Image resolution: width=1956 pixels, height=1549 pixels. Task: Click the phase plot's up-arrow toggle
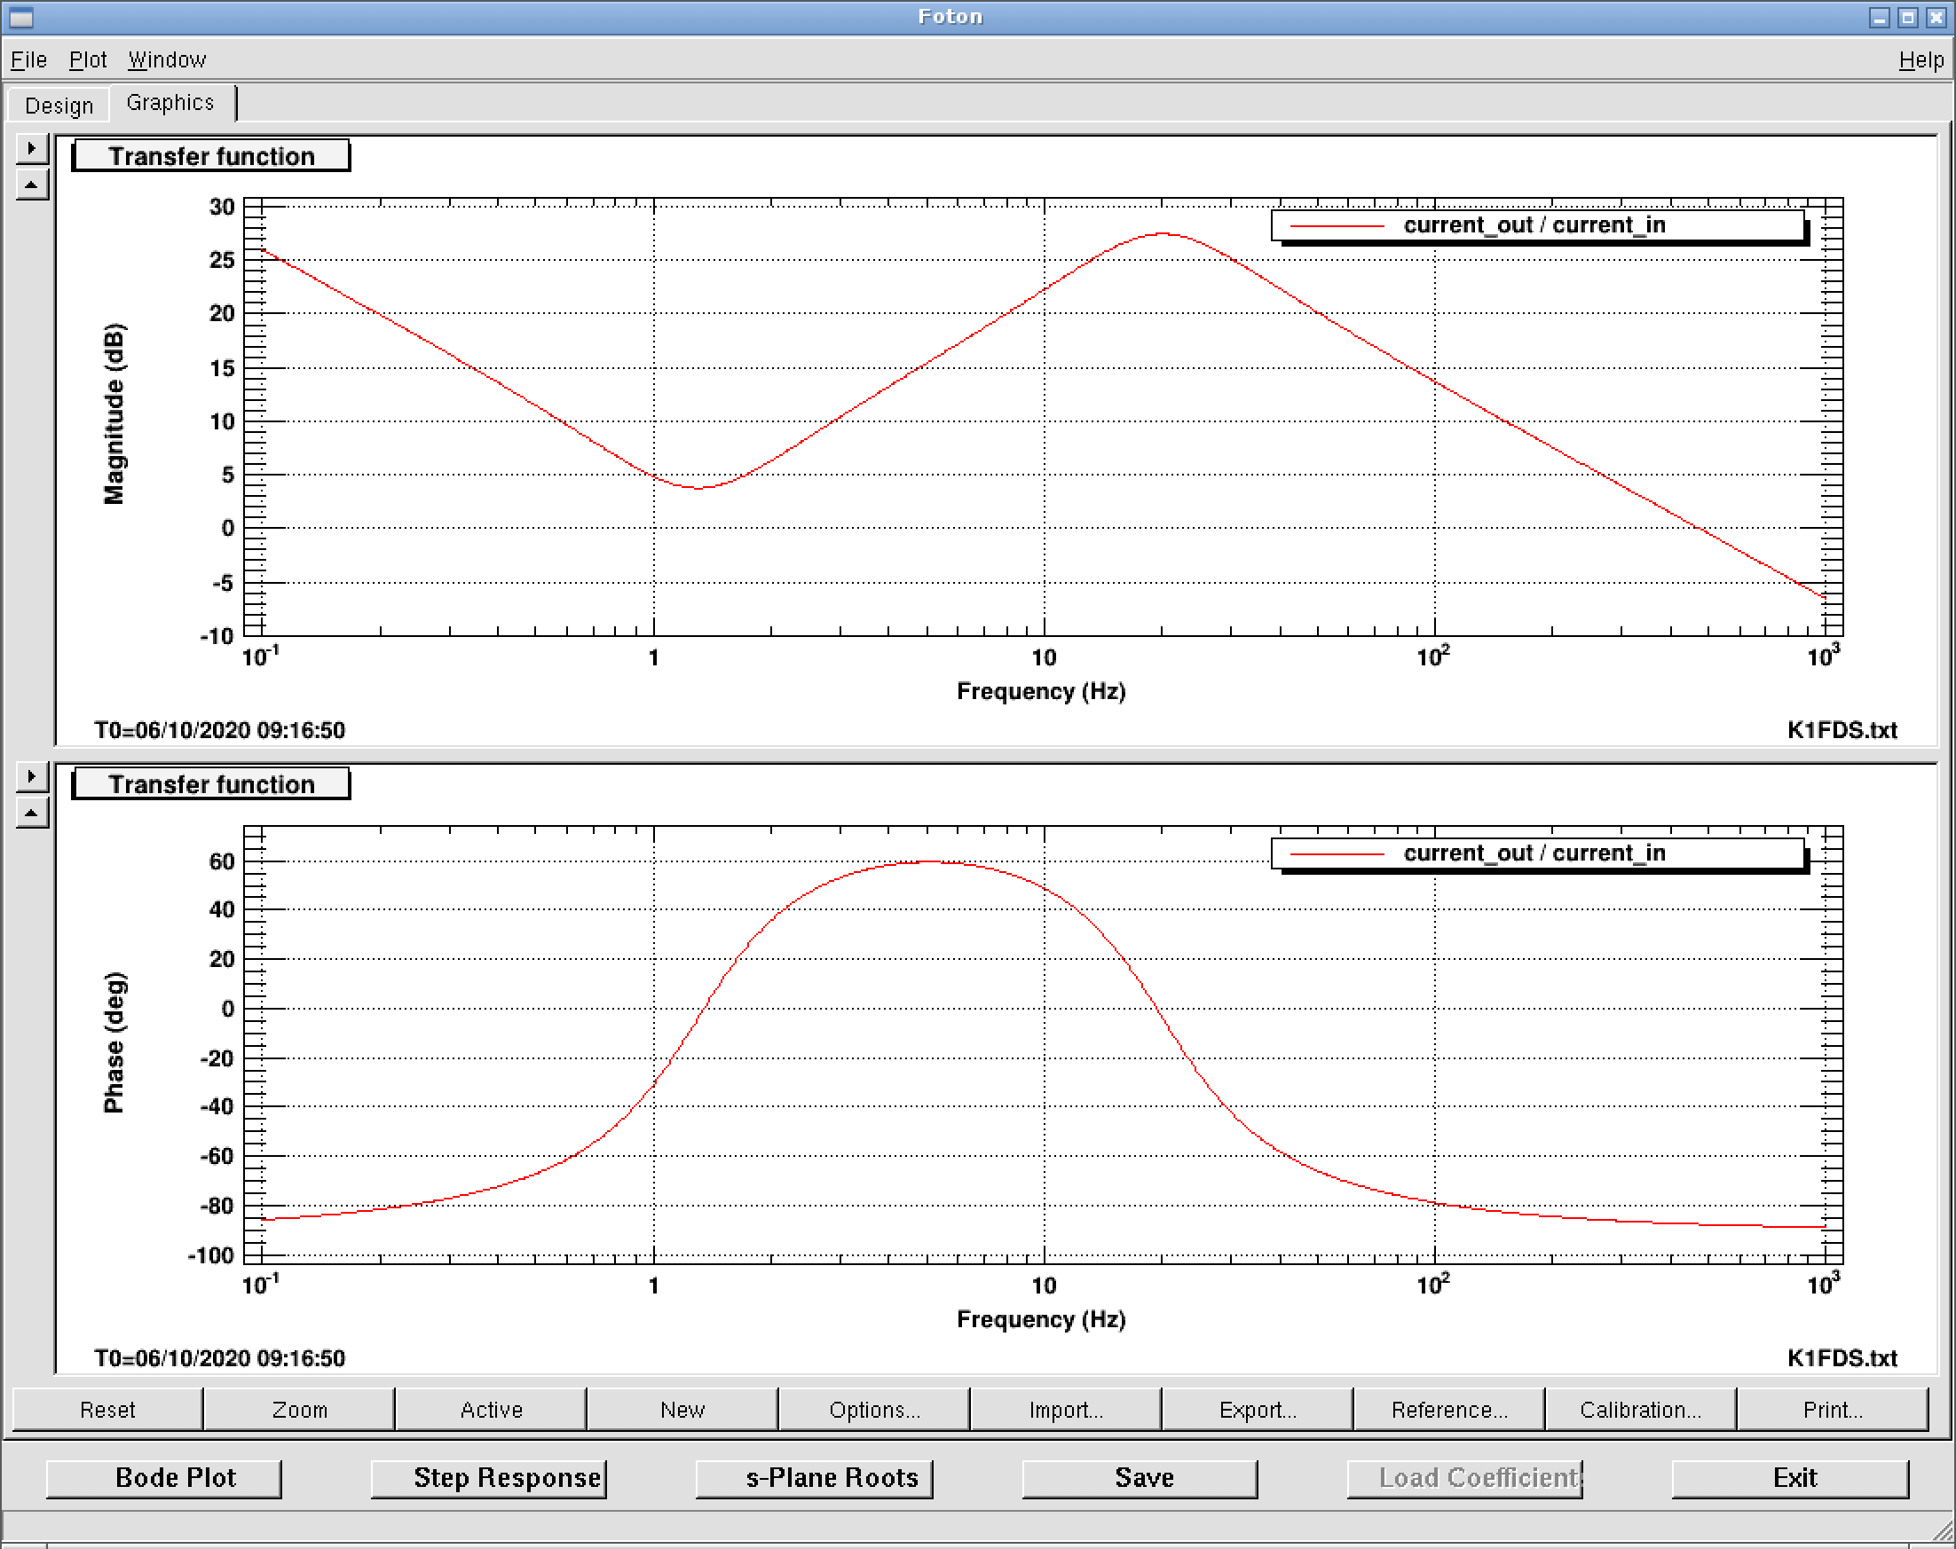click(32, 814)
